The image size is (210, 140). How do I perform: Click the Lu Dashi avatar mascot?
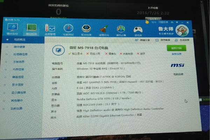coord(182,30)
